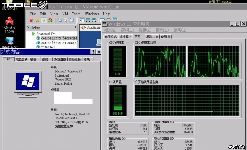This screenshot has height=150, width=247.
Task: Open the View menu in VMware
Action: (x=54, y=14)
